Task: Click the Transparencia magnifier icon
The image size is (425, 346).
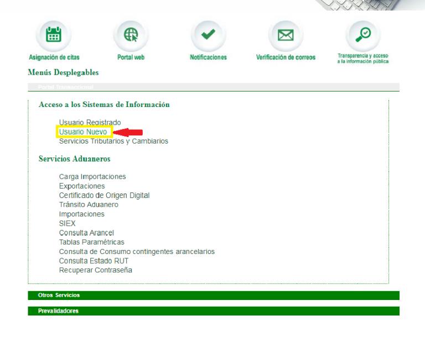Action: click(363, 35)
